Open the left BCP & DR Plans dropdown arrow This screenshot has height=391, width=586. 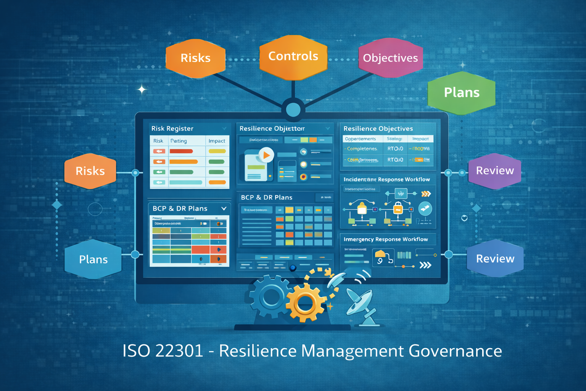click(224, 208)
